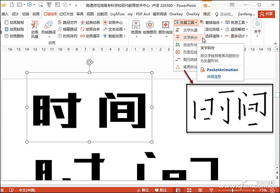This screenshot has height=193, width=280.
Task: Start slide show from status bar icon
Action: click(211, 190)
